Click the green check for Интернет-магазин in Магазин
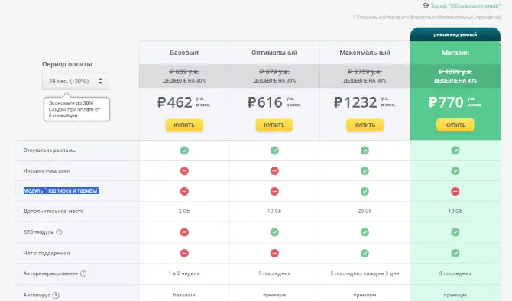 (455, 170)
